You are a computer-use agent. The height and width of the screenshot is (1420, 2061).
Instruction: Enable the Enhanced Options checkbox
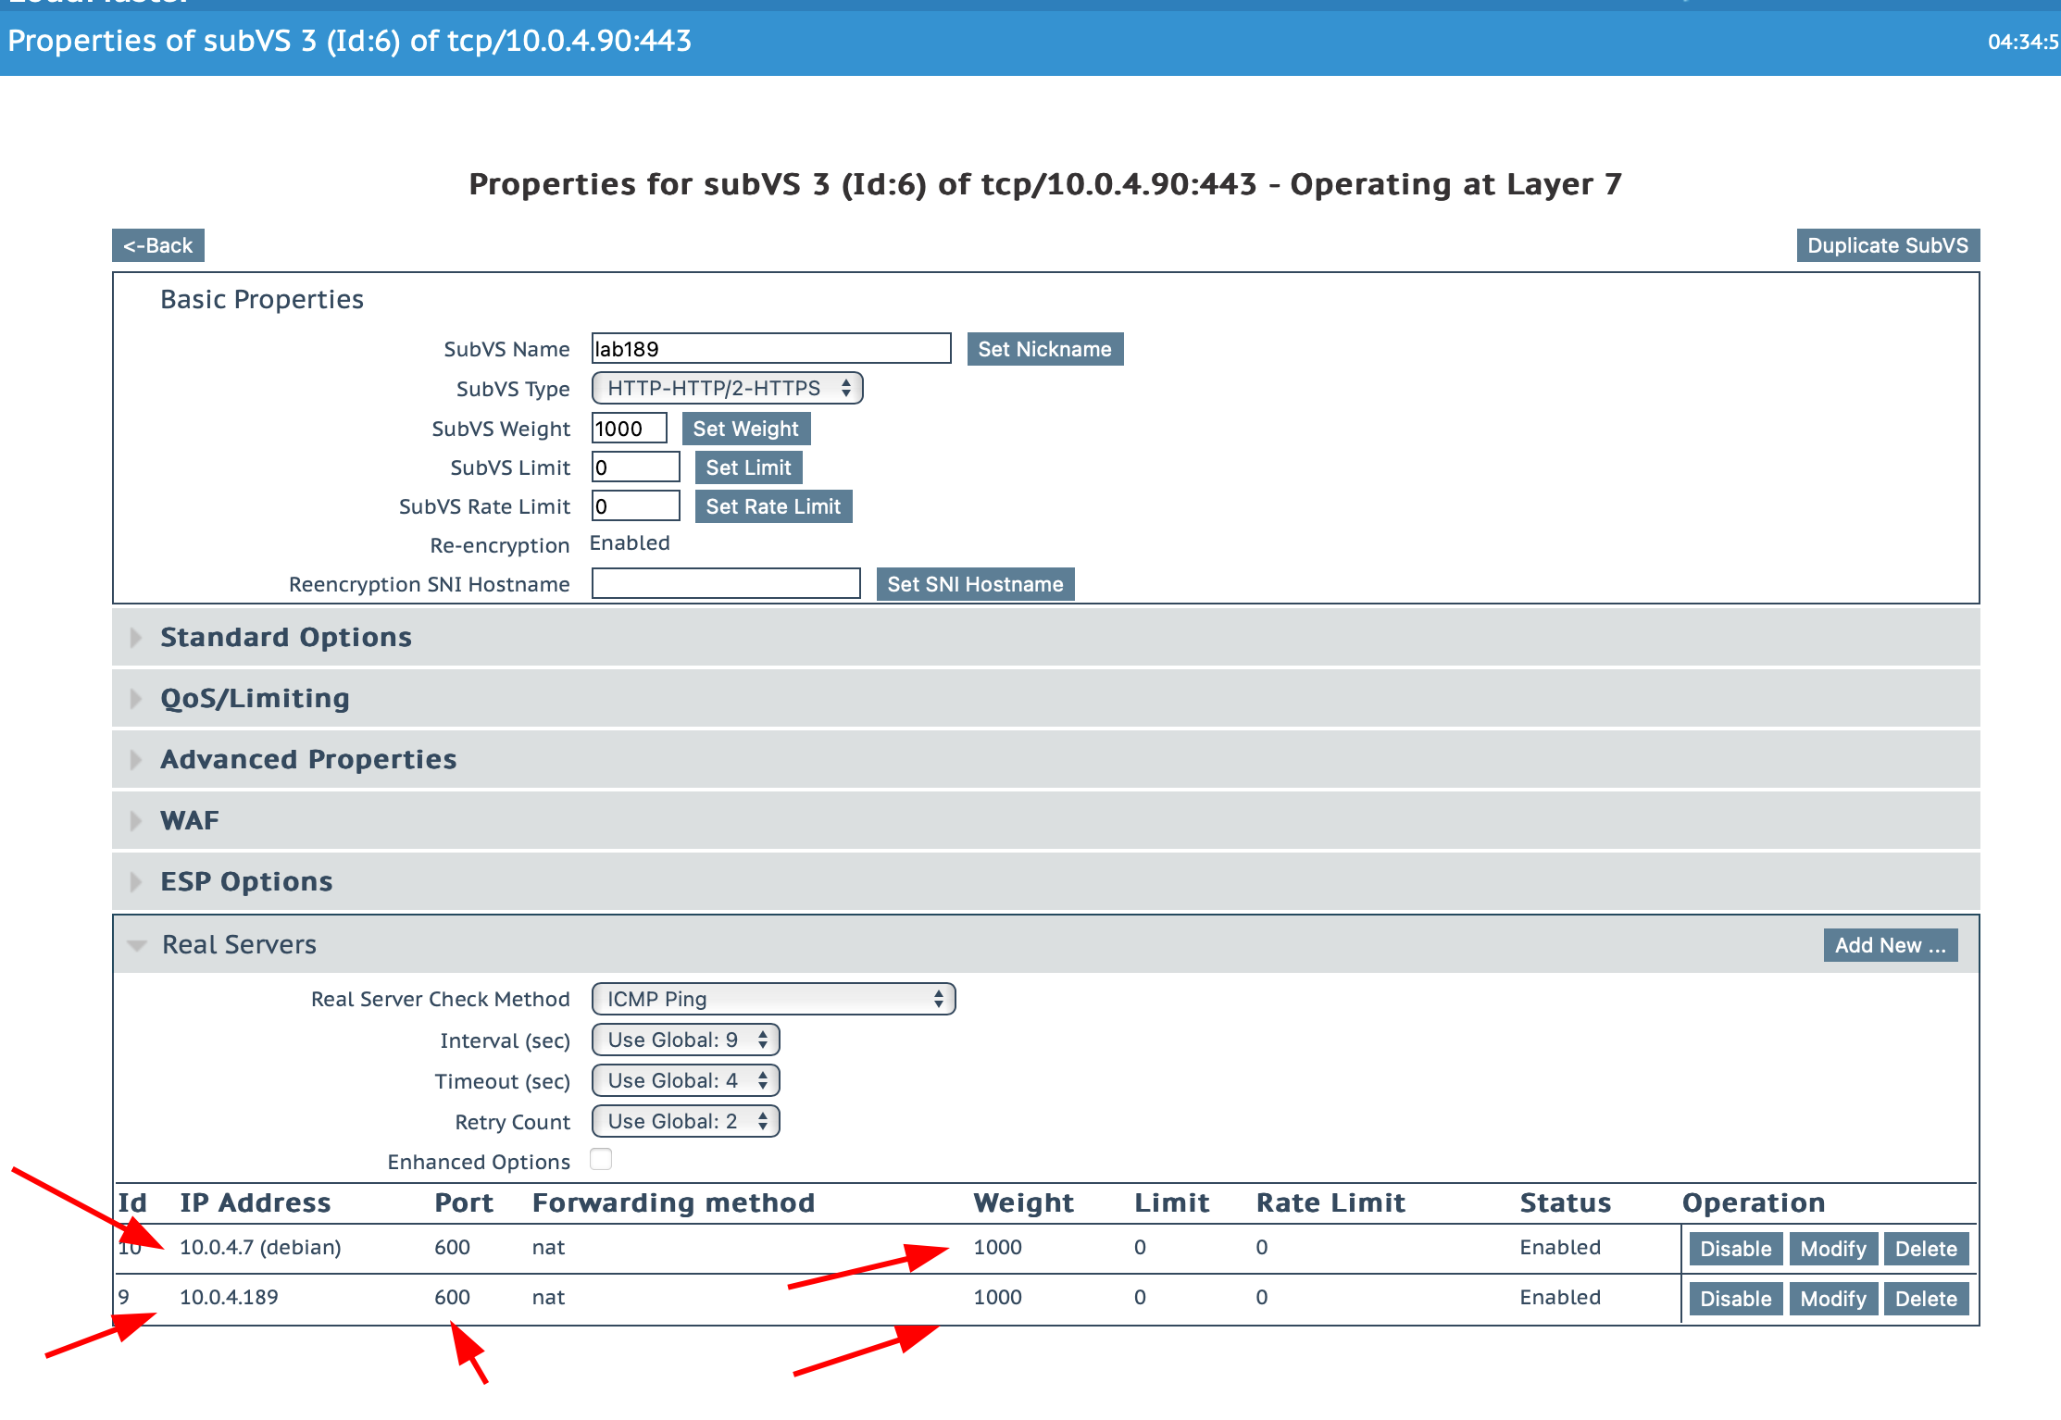coord(601,1160)
